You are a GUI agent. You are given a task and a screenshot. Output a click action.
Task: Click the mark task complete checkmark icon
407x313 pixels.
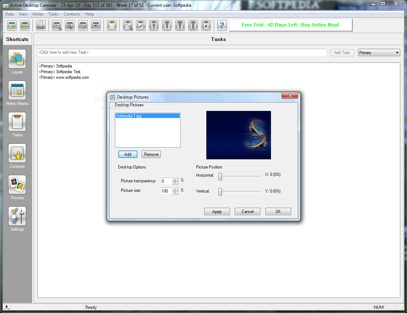pos(141,25)
